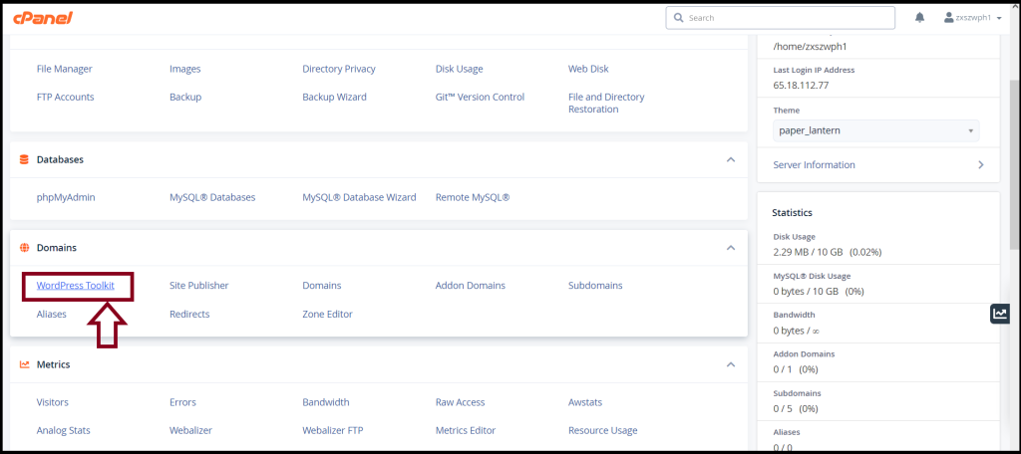This screenshot has height=454, width=1021.
Task: Collapse the Databases section
Action: click(731, 159)
